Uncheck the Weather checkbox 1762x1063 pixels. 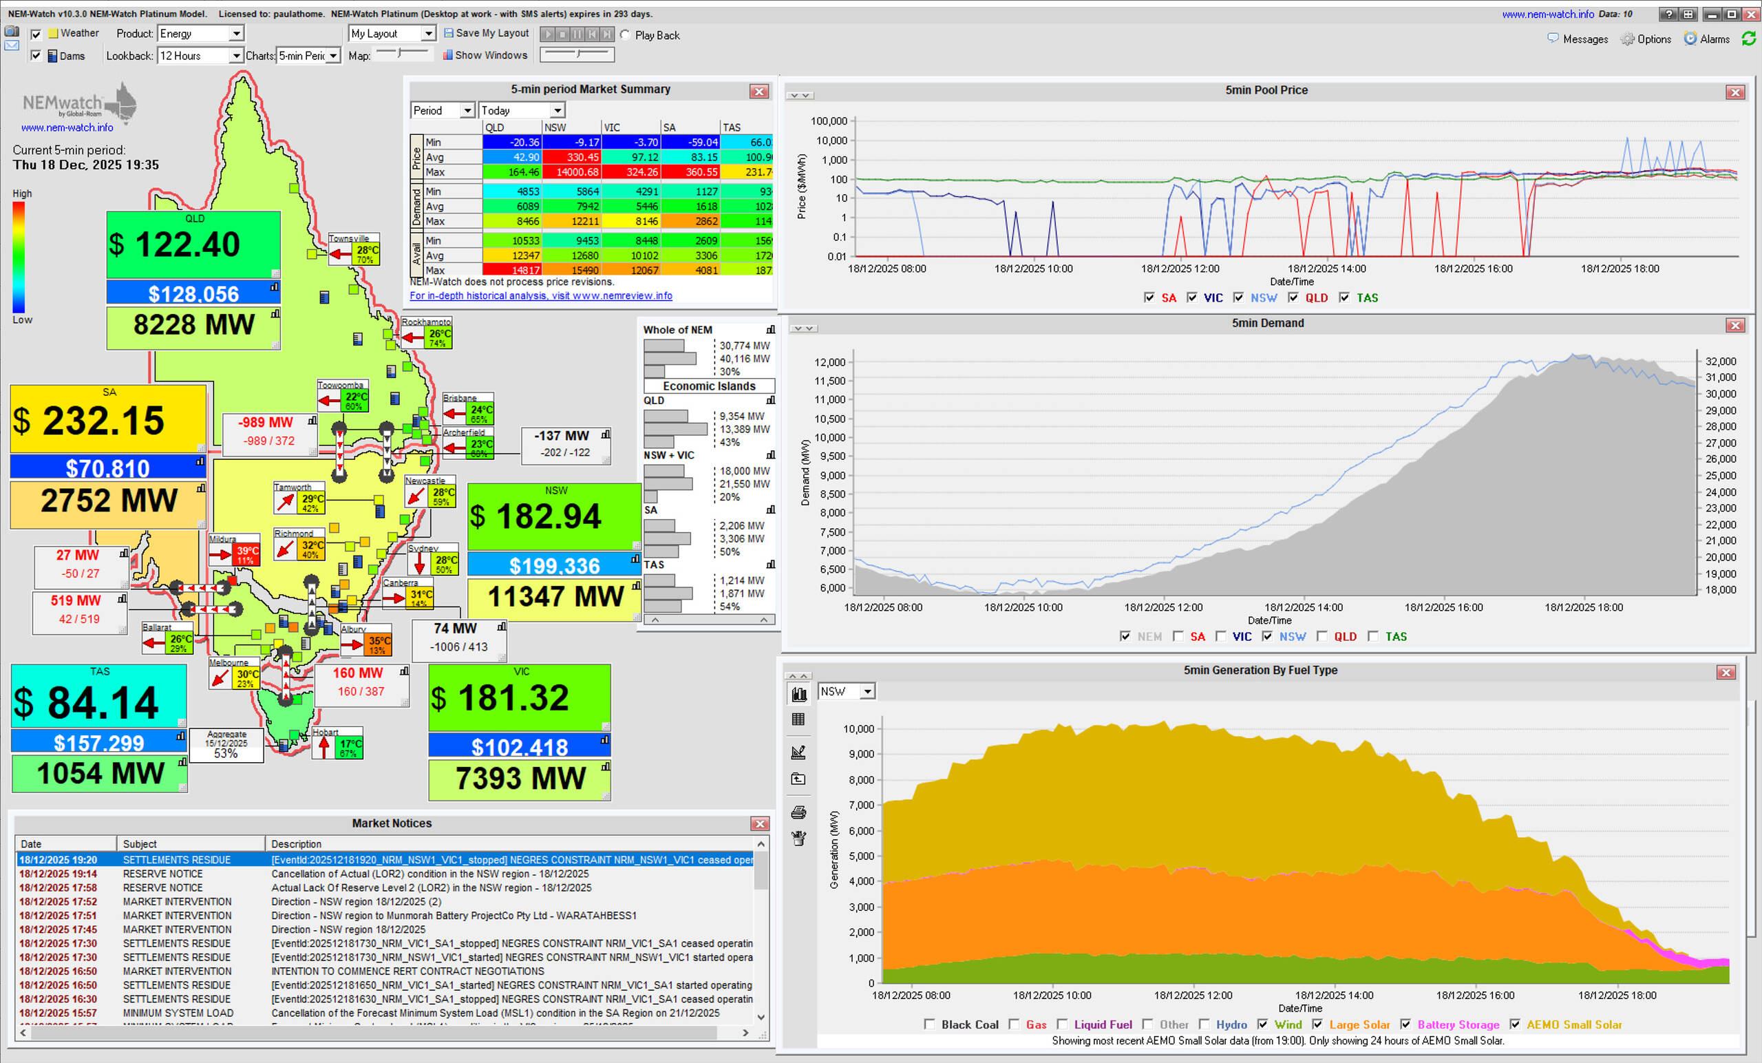pos(36,34)
